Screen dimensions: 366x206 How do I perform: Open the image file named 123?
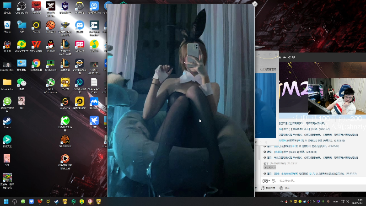click(22, 103)
